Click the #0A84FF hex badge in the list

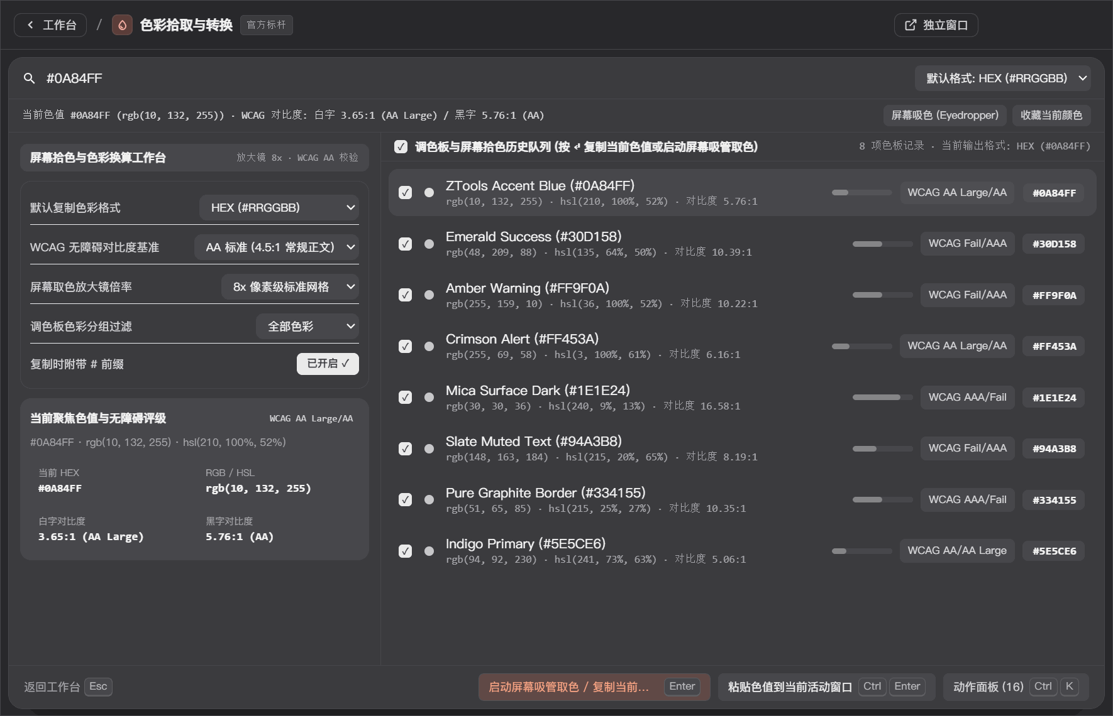(1054, 193)
